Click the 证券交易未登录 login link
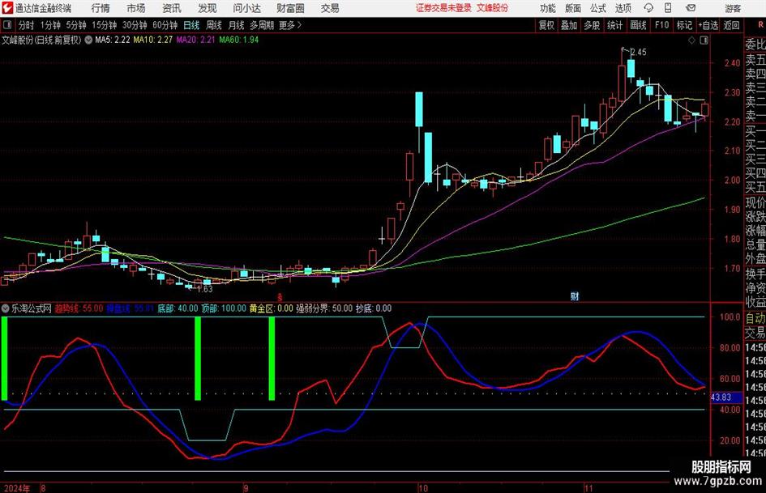Viewport: 766px width, 493px height. point(443,8)
